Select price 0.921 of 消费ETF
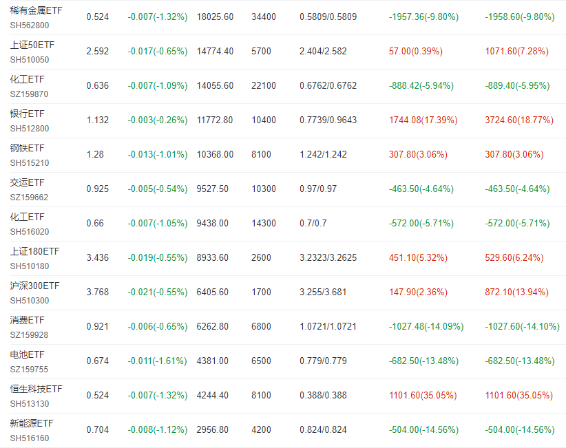Viewport: 566px width, 448px height. [x=98, y=326]
